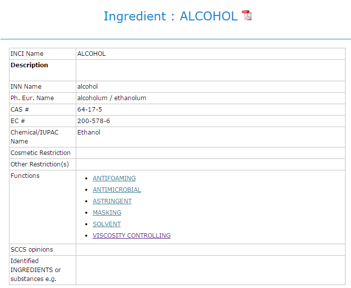The image size is (351, 288).
Task: Click the Cosmetic Restriction row label
Action: [x=40, y=153]
